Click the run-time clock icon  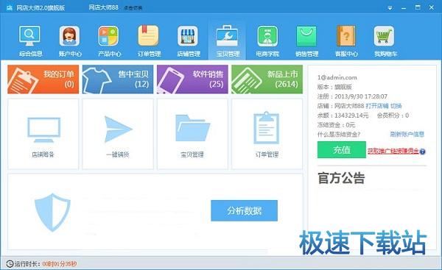(x=10, y=263)
